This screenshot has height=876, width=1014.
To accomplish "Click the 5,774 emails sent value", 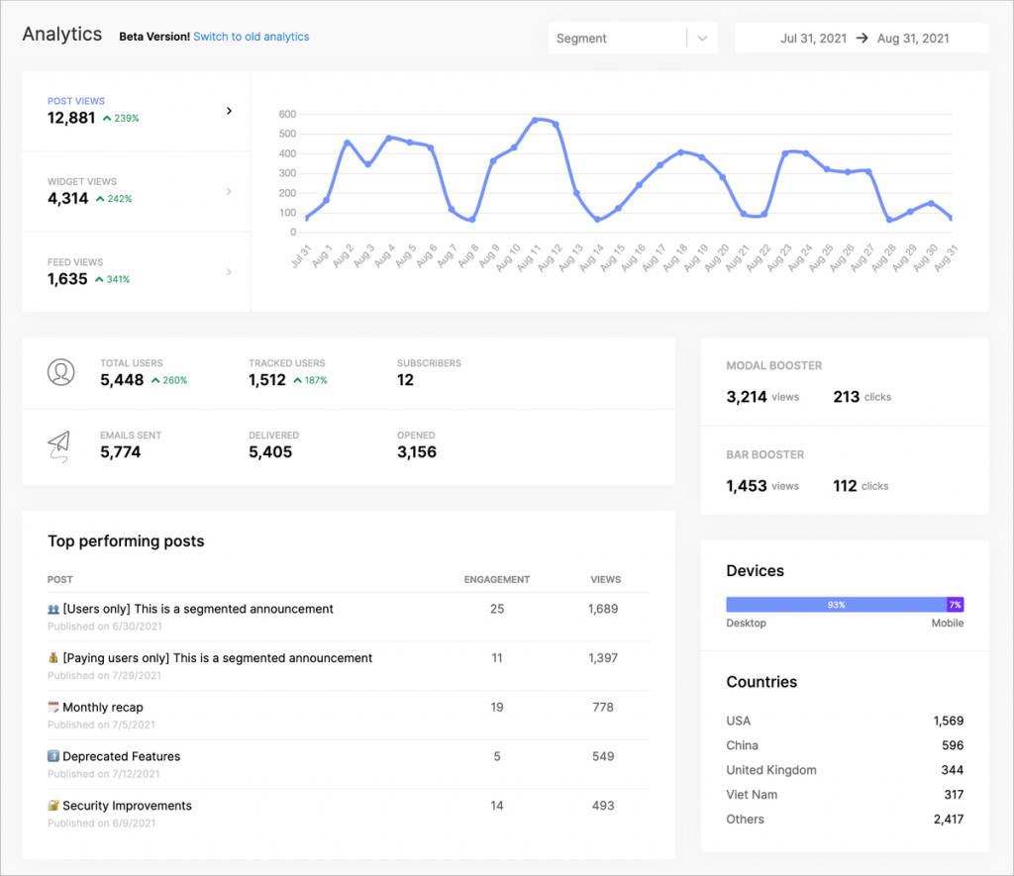I will click(x=120, y=452).
